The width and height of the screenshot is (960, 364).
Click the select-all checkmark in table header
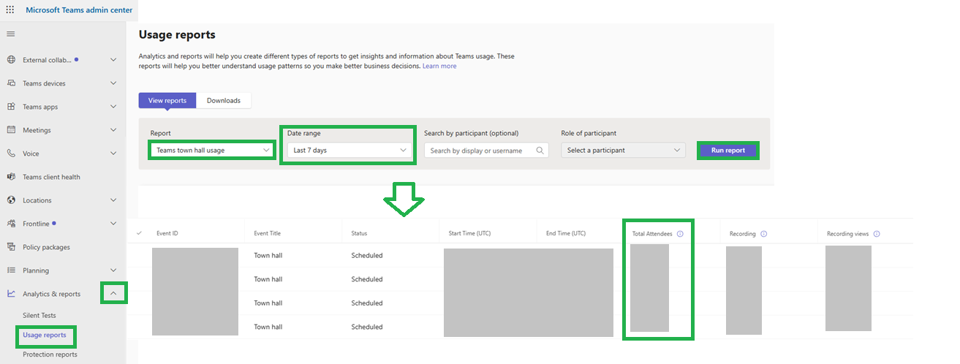pos(139,234)
